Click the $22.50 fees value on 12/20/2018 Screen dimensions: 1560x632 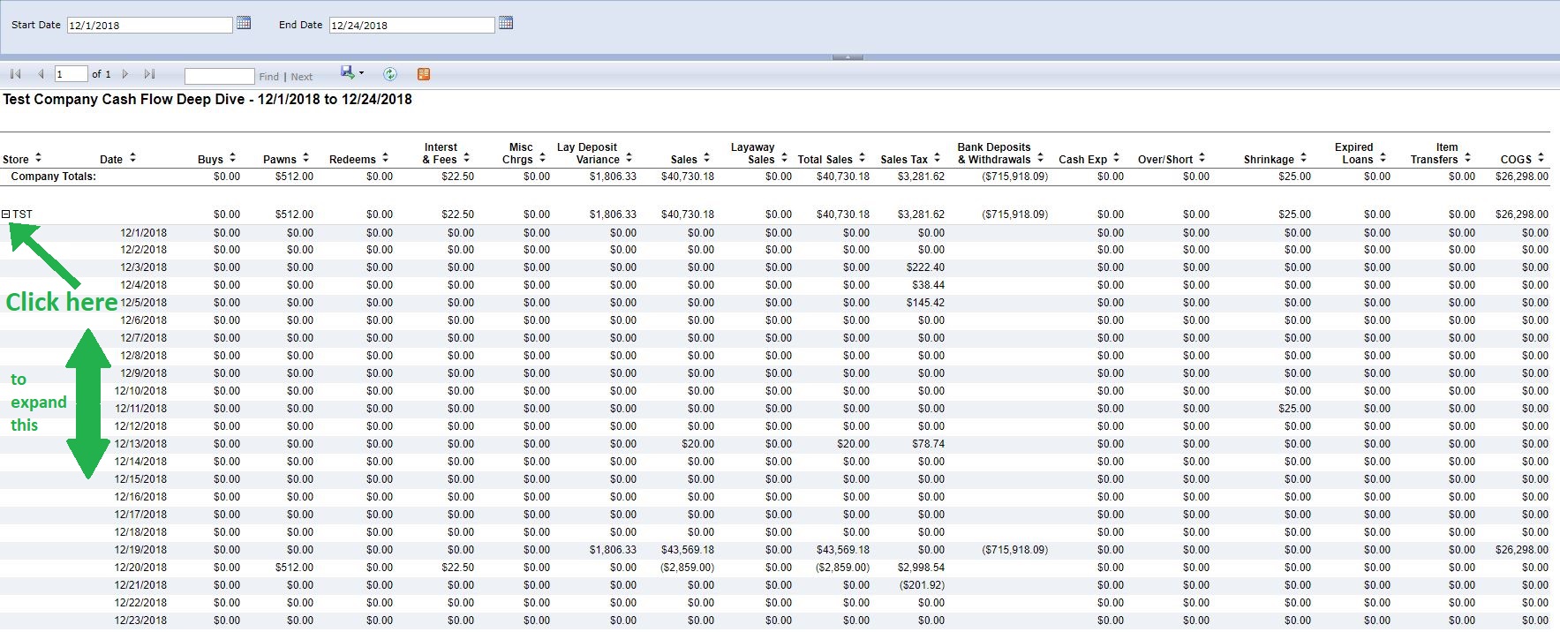coord(457,568)
